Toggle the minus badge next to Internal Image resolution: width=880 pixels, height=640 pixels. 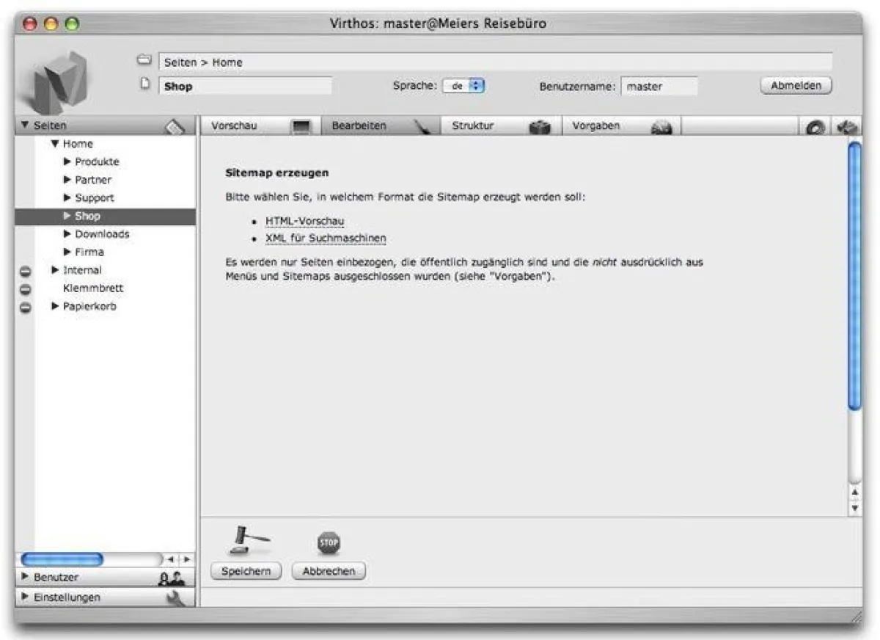click(26, 271)
